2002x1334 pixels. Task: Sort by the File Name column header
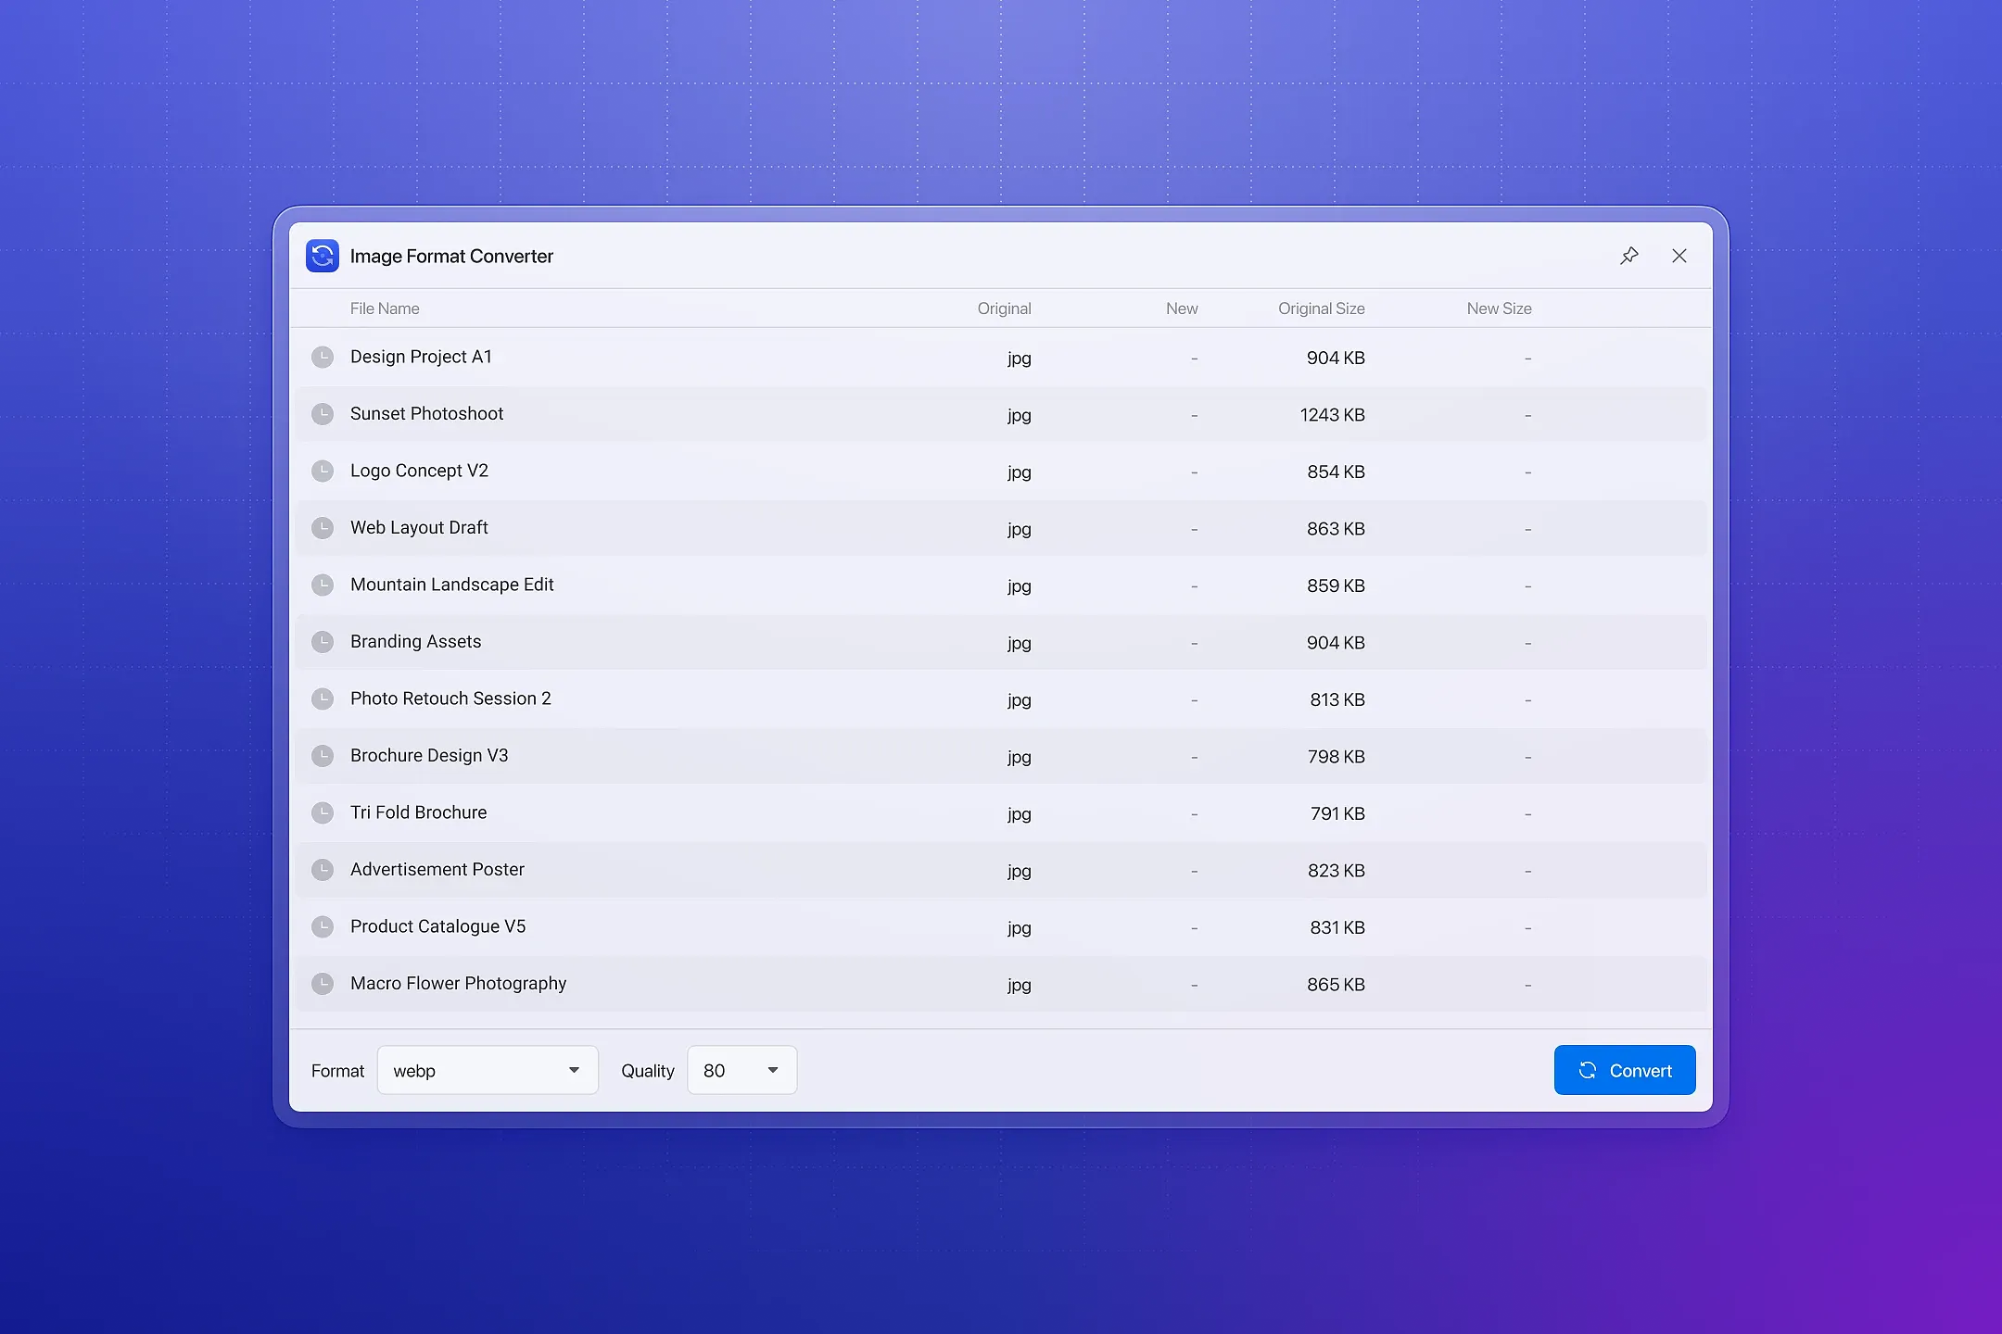[x=385, y=308]
